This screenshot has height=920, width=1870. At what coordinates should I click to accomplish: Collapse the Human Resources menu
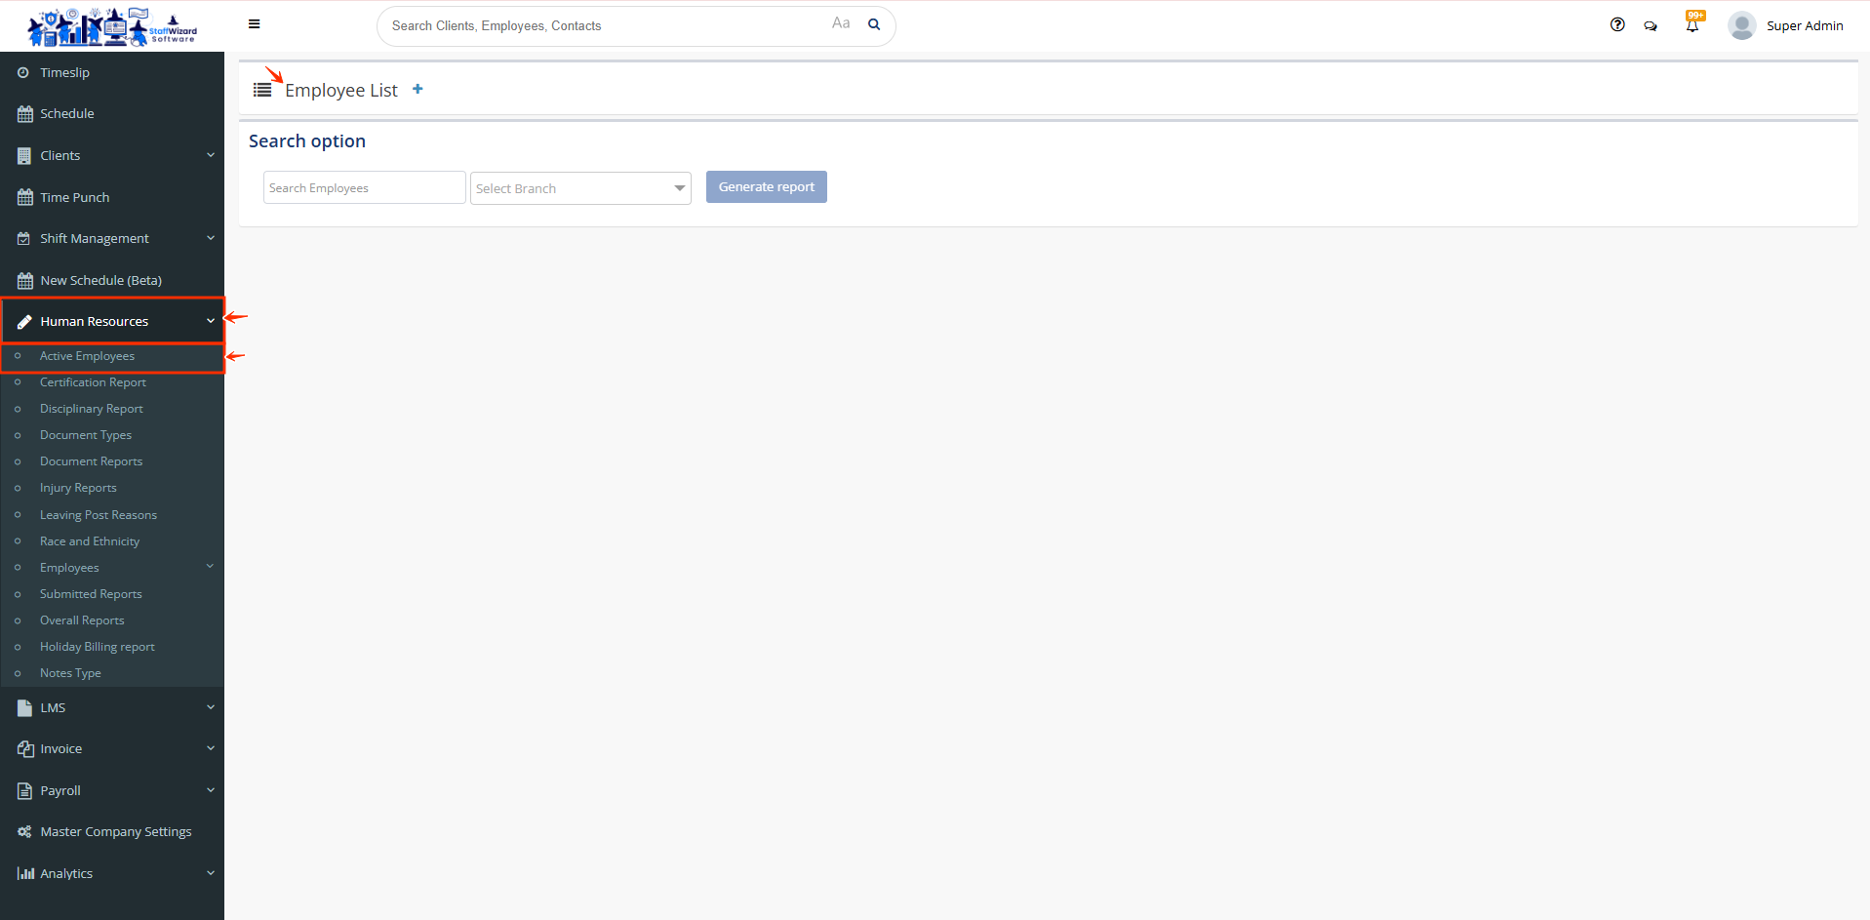[x=112, y=321]
